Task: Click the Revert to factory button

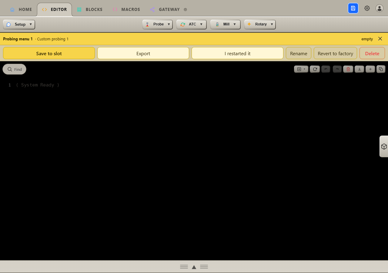Action: pos(335,53)
